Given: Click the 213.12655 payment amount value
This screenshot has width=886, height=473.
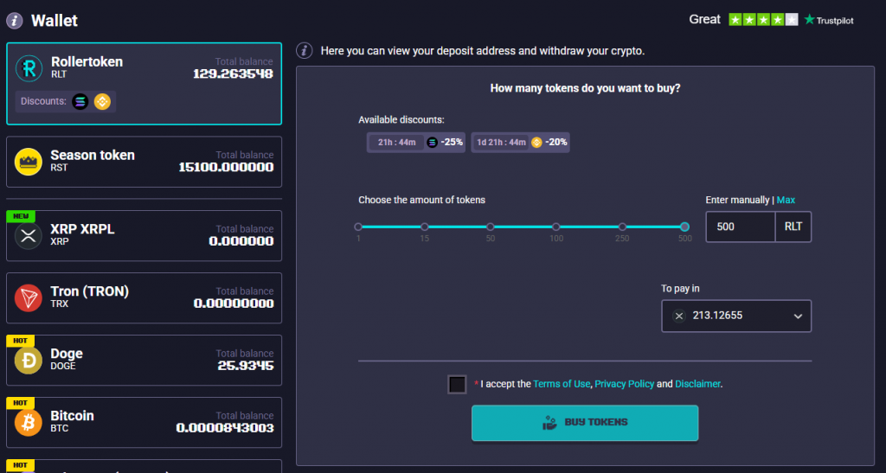Looking at the screenshot, I should (x=717, y=316).
